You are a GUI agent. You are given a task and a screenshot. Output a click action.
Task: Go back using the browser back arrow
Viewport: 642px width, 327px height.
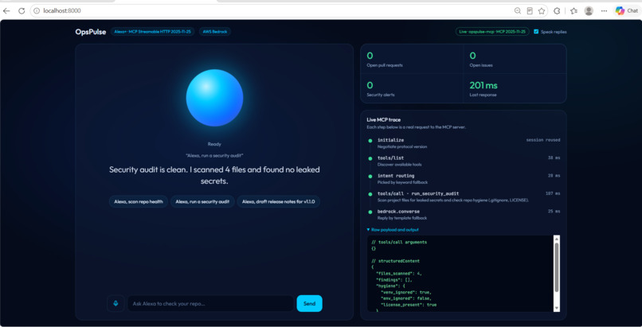[x=6, y=11]
